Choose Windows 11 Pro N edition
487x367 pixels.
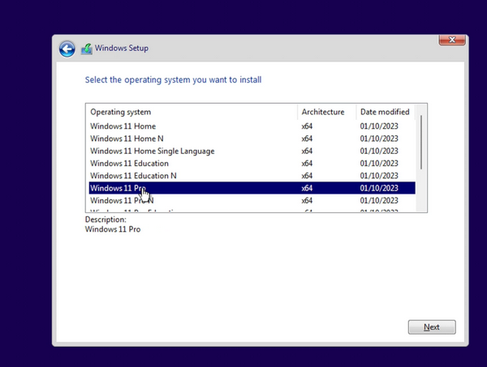(x=122, y=200)
